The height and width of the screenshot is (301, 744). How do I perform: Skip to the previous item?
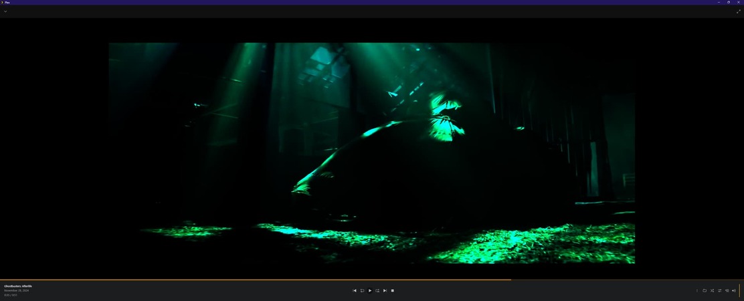pyautogui.click(x=355, y=290)
